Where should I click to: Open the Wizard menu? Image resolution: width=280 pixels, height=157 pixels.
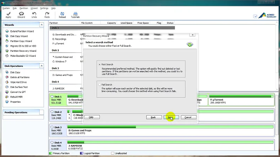tap(34, 8)
